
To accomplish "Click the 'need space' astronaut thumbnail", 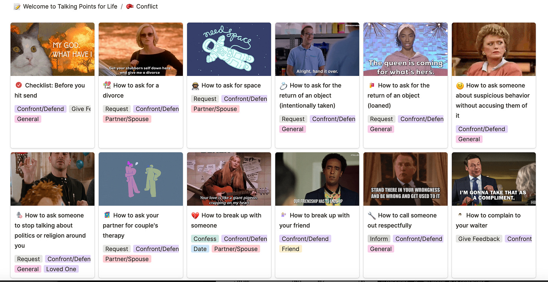I will click(229, 49).
